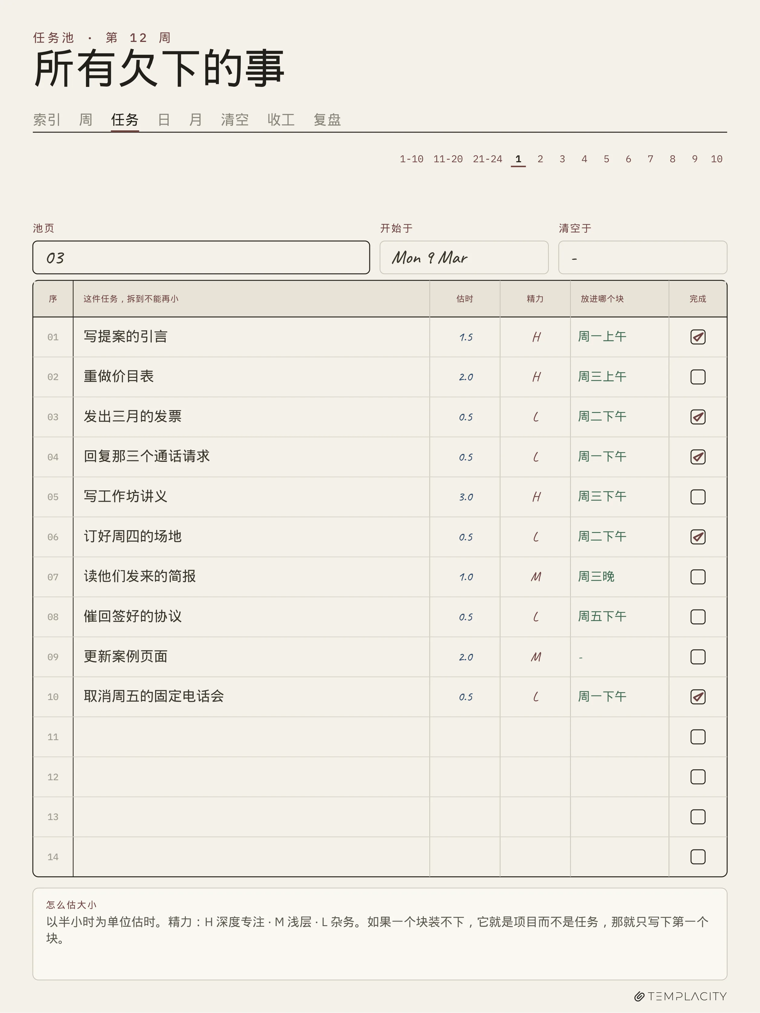This screenshot has width=760, height=1013.
Task: Open the 月 tab
Action: (x=195, y=119)
